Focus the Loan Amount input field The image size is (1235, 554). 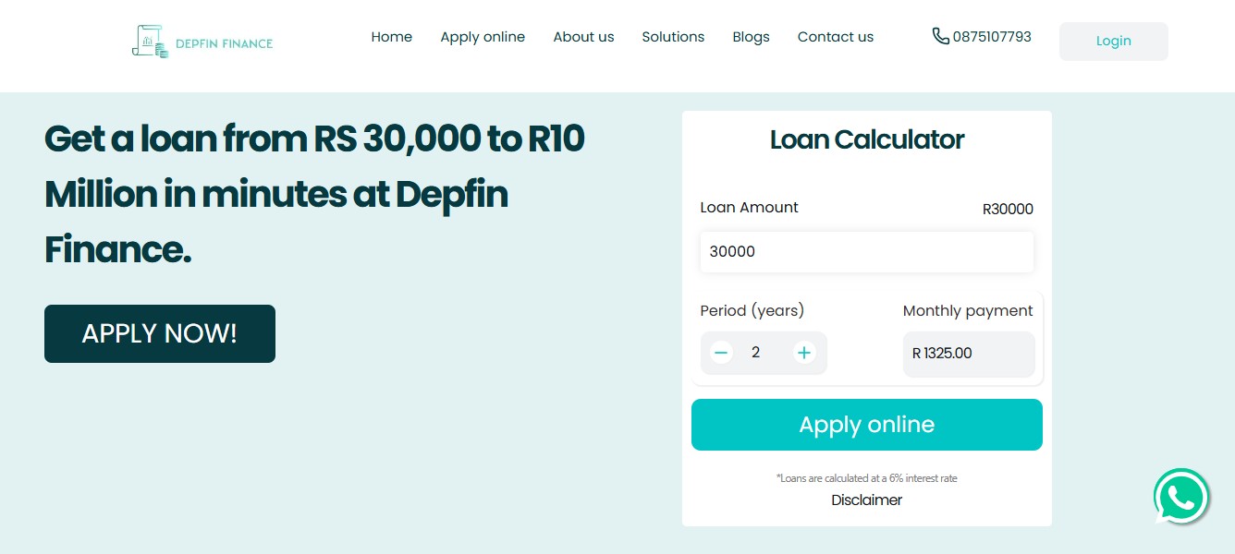pyautogui.click(x=866, y=251)
